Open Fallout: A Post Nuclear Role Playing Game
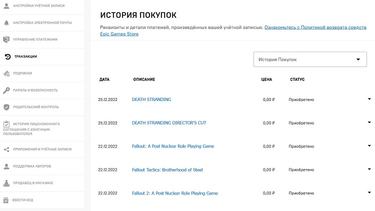Image resolution: width=375 pixels, height=211 pixels. 173,146
